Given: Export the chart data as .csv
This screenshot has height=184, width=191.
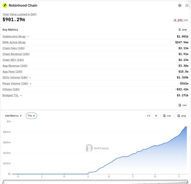Looking at the screenshot, I should pos(167,116).
